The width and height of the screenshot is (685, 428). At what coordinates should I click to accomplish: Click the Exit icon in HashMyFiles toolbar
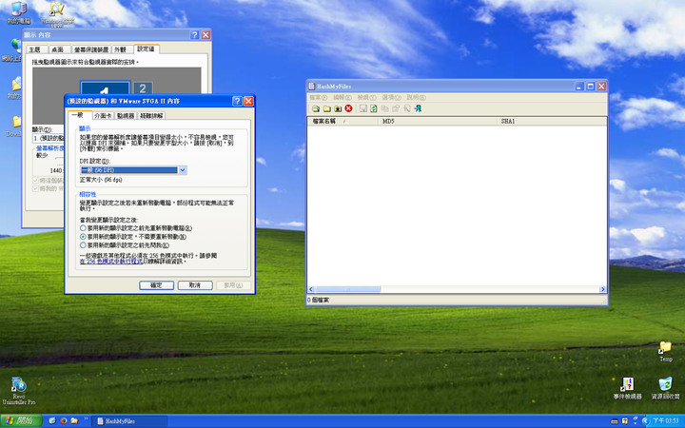point(418,108)
